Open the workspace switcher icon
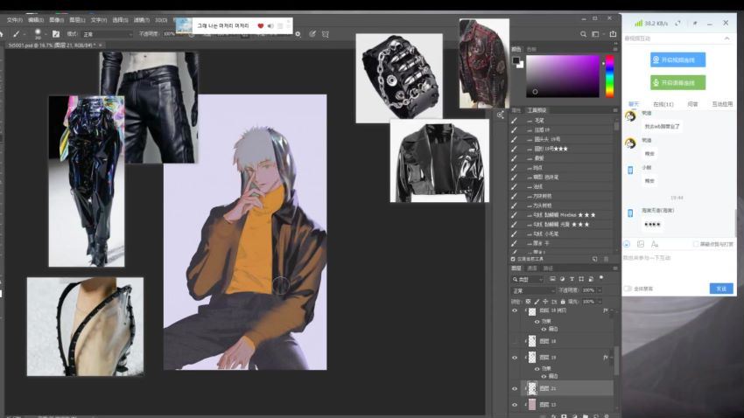 pos(596,34)
